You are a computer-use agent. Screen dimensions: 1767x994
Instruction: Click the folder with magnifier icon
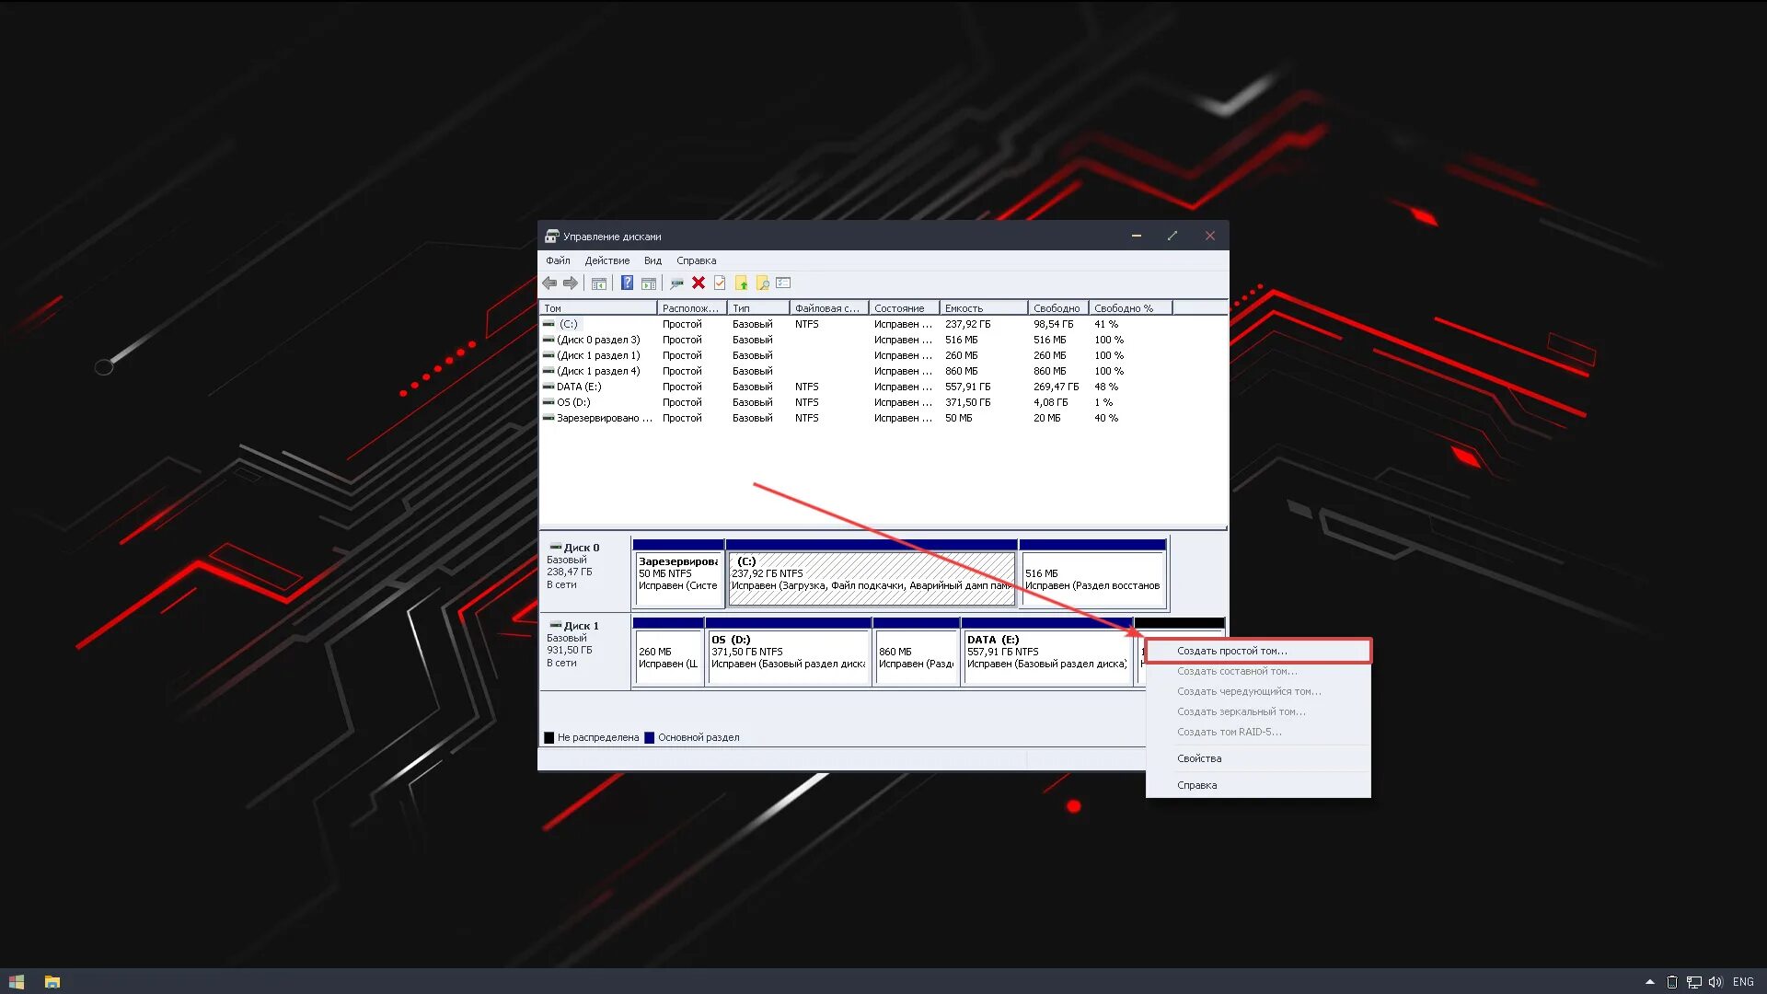pyautogui.click(x=763, y=283)
